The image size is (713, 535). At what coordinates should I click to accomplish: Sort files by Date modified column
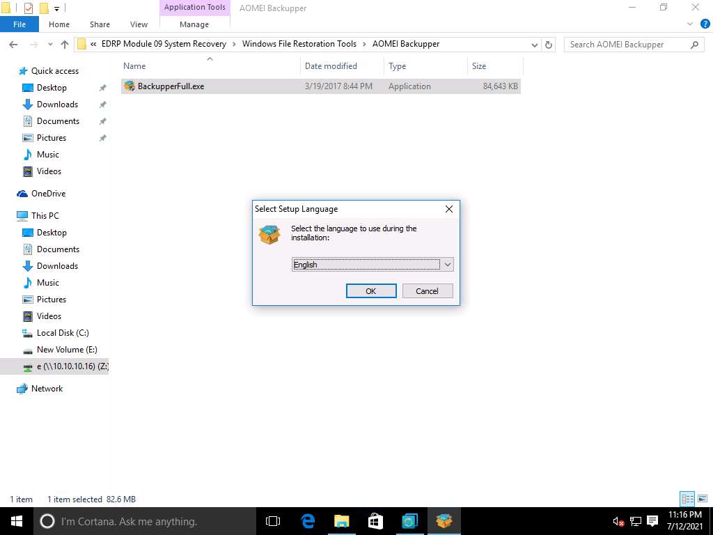click(343, 66)
